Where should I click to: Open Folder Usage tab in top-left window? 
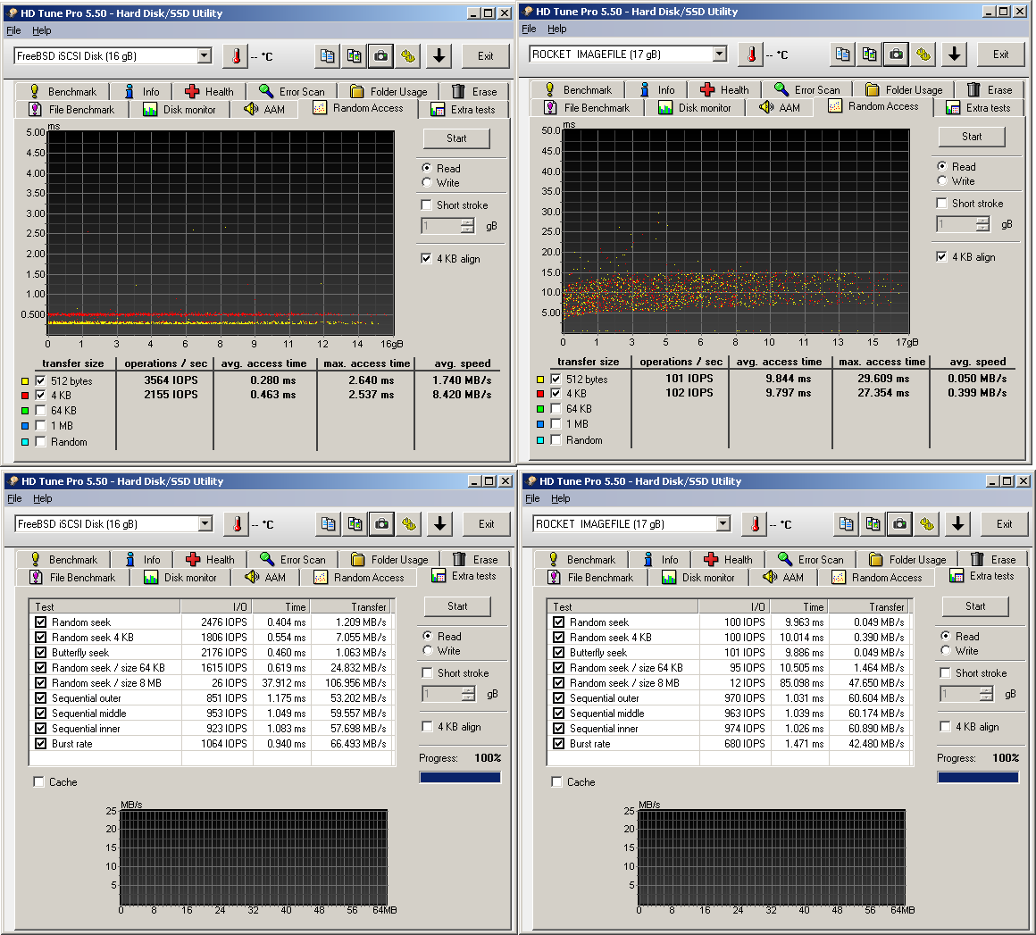388,92
